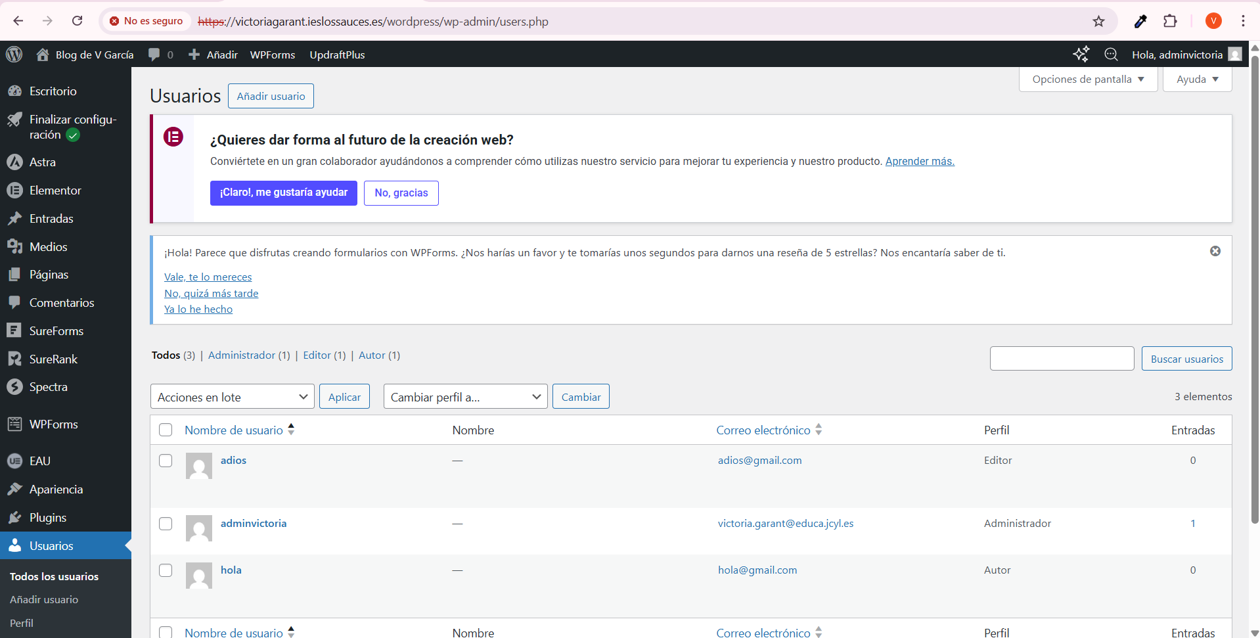Open the Plugins menu in sidebar
This screenshot has width=1260, height=638.
(x=48, y=518)
